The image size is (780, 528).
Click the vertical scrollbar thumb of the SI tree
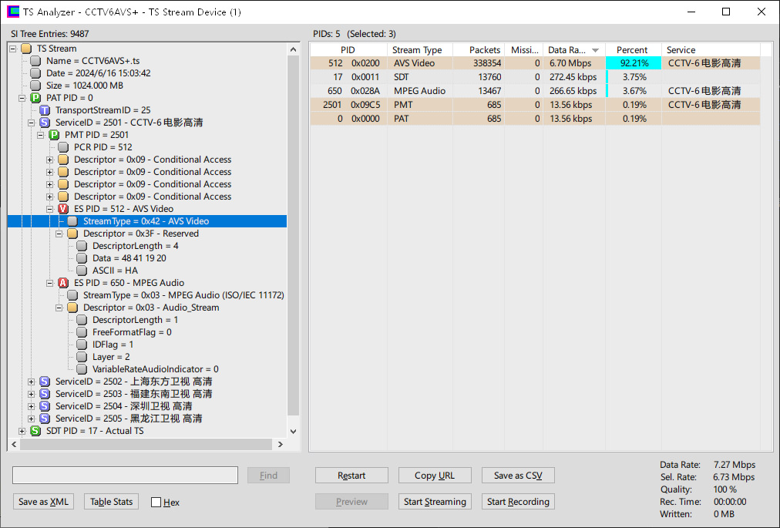(x=293, y=236)
